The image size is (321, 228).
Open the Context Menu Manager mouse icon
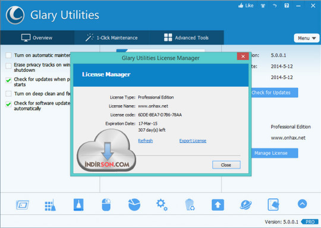coord(106,205)
